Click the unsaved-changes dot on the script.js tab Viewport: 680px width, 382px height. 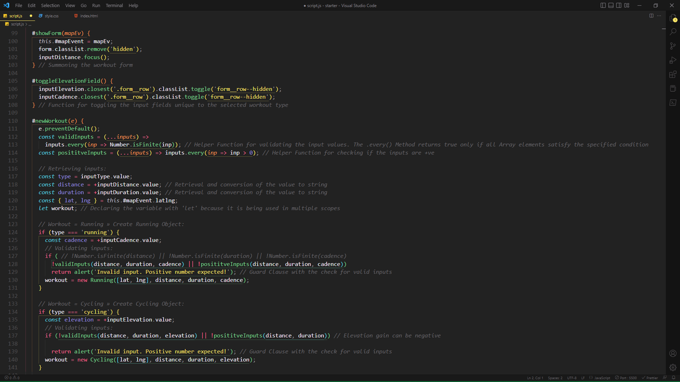(30, 16)
